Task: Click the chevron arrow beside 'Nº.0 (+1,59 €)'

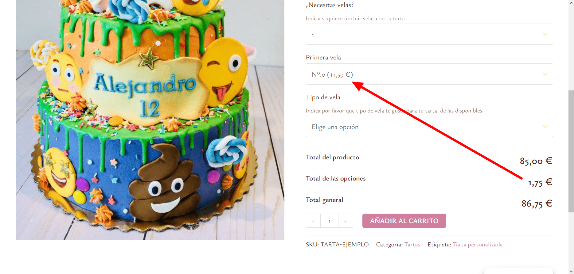Action: coord(545,74)
